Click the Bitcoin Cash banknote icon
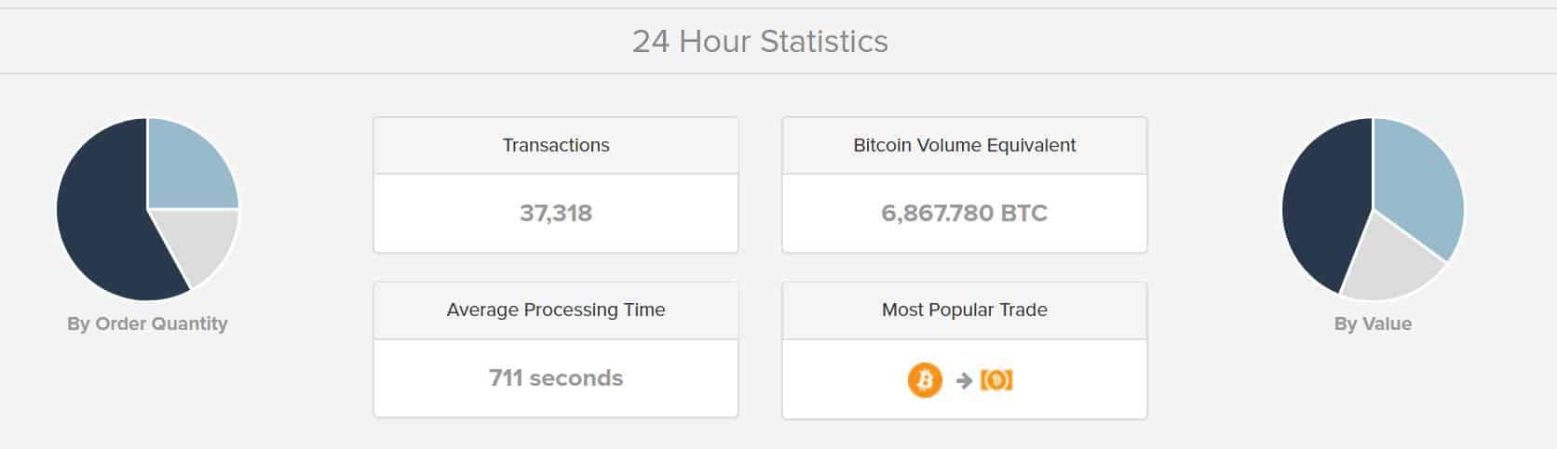Viewport: 1557px width, 449px height. coord(996,380)
